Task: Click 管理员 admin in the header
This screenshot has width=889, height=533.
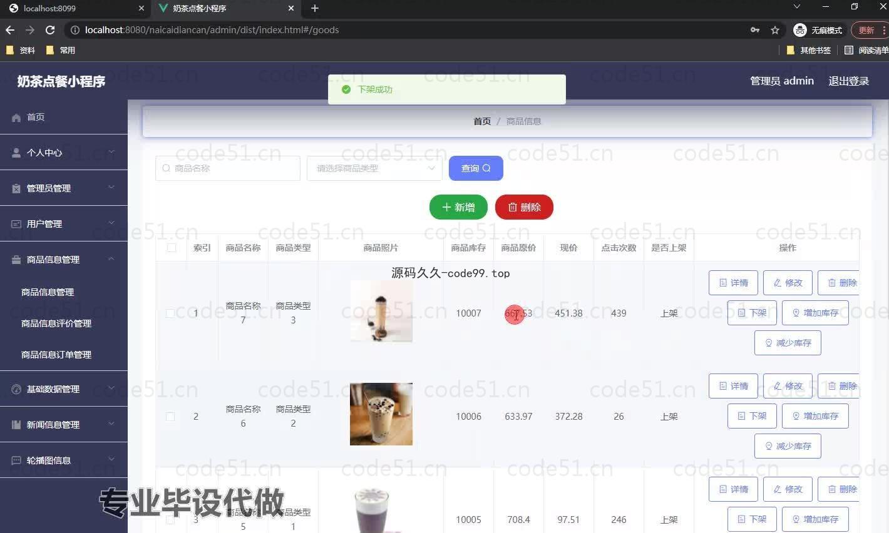Action: (x=782, y=81)
